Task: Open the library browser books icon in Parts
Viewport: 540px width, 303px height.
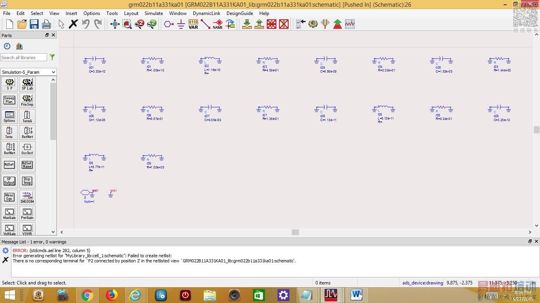Action: tap(19, 46)
